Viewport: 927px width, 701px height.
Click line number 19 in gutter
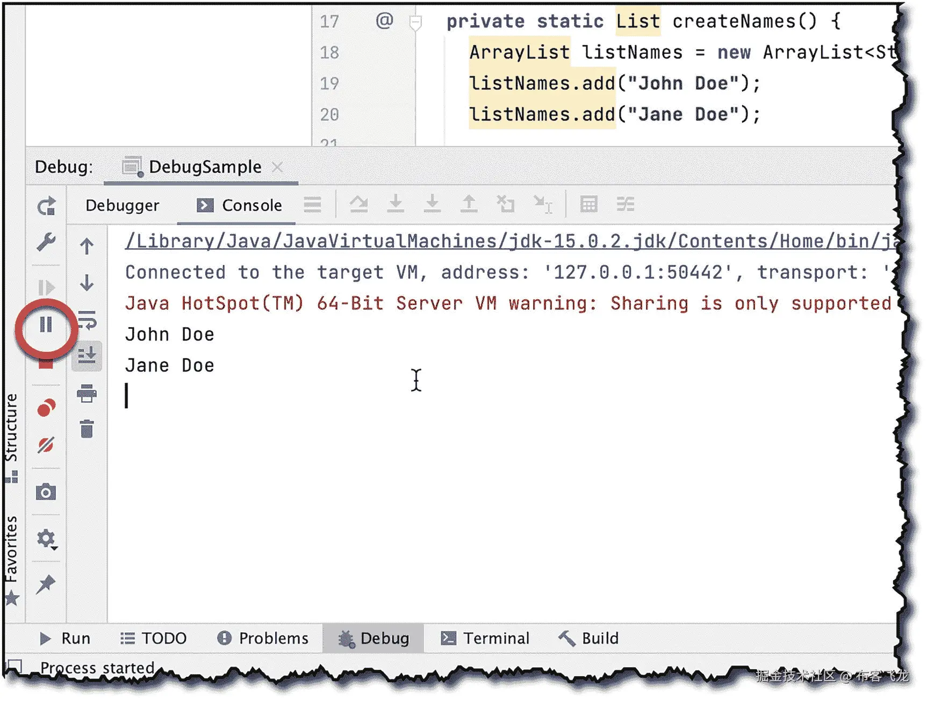coord(329,83)
